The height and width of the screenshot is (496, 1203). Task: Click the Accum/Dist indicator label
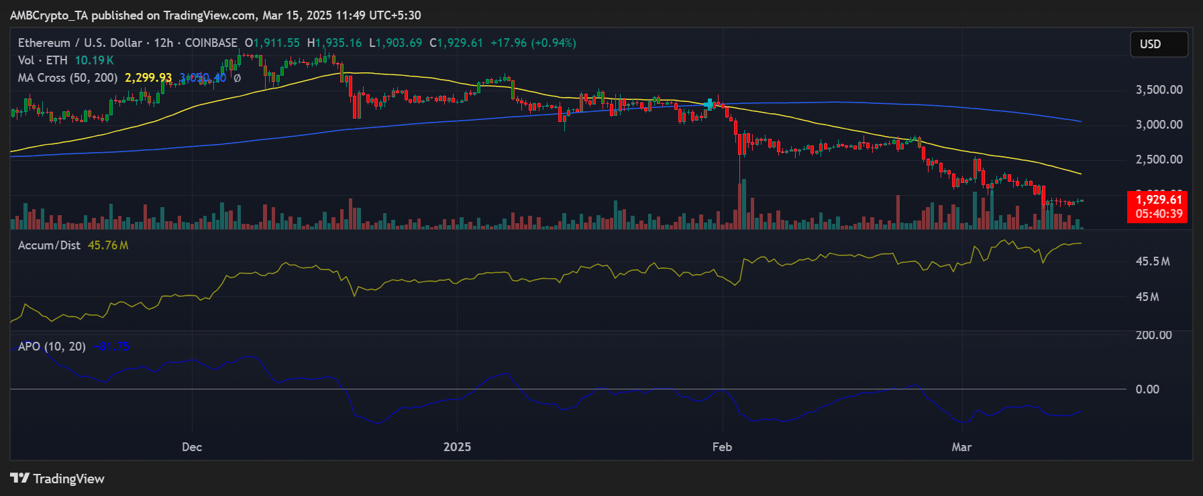[x=49, y=245]
